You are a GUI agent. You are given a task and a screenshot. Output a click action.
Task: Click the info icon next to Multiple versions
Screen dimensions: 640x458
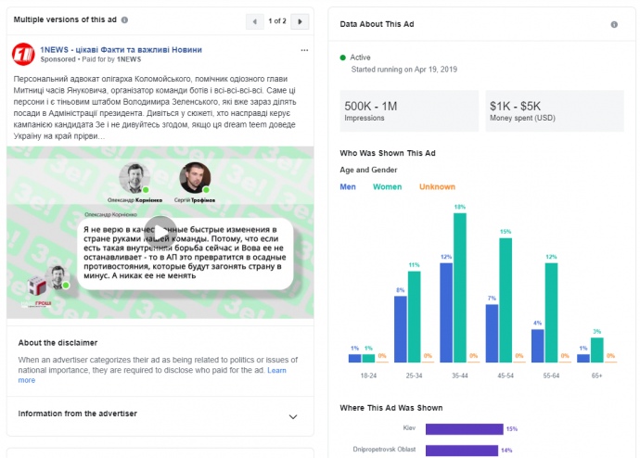coord(125,19)
